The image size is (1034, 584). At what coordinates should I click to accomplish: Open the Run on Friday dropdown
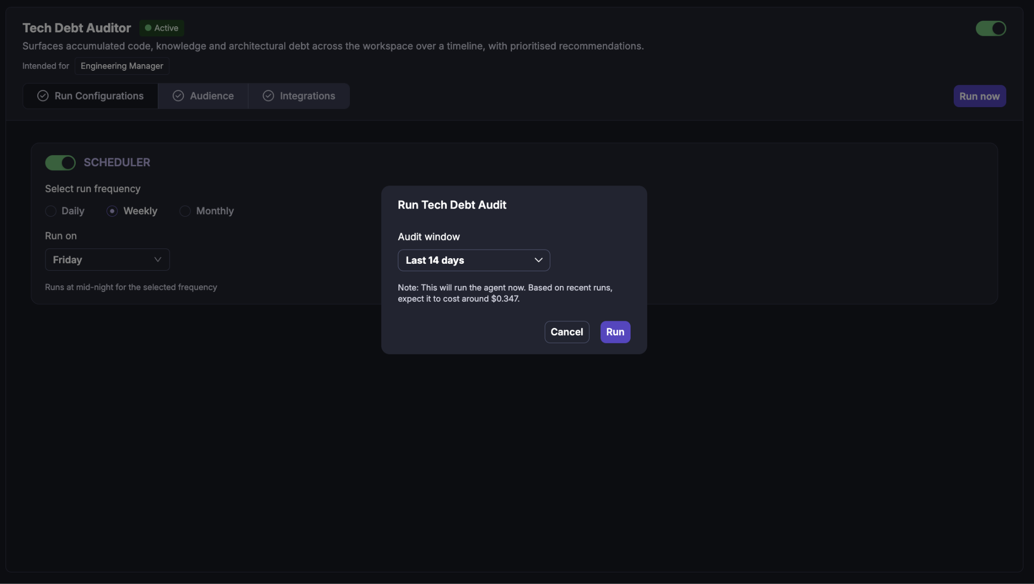tap(107, 260)
